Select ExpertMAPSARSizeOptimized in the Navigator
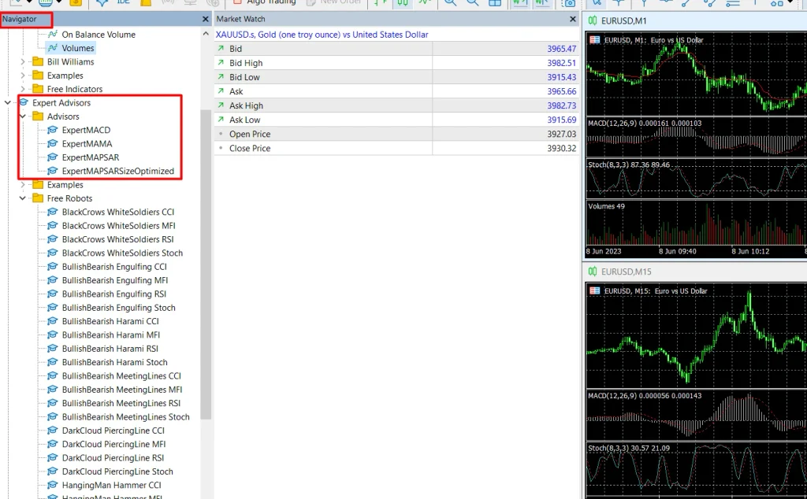807x499 pixels. click(x=118, y=171)
